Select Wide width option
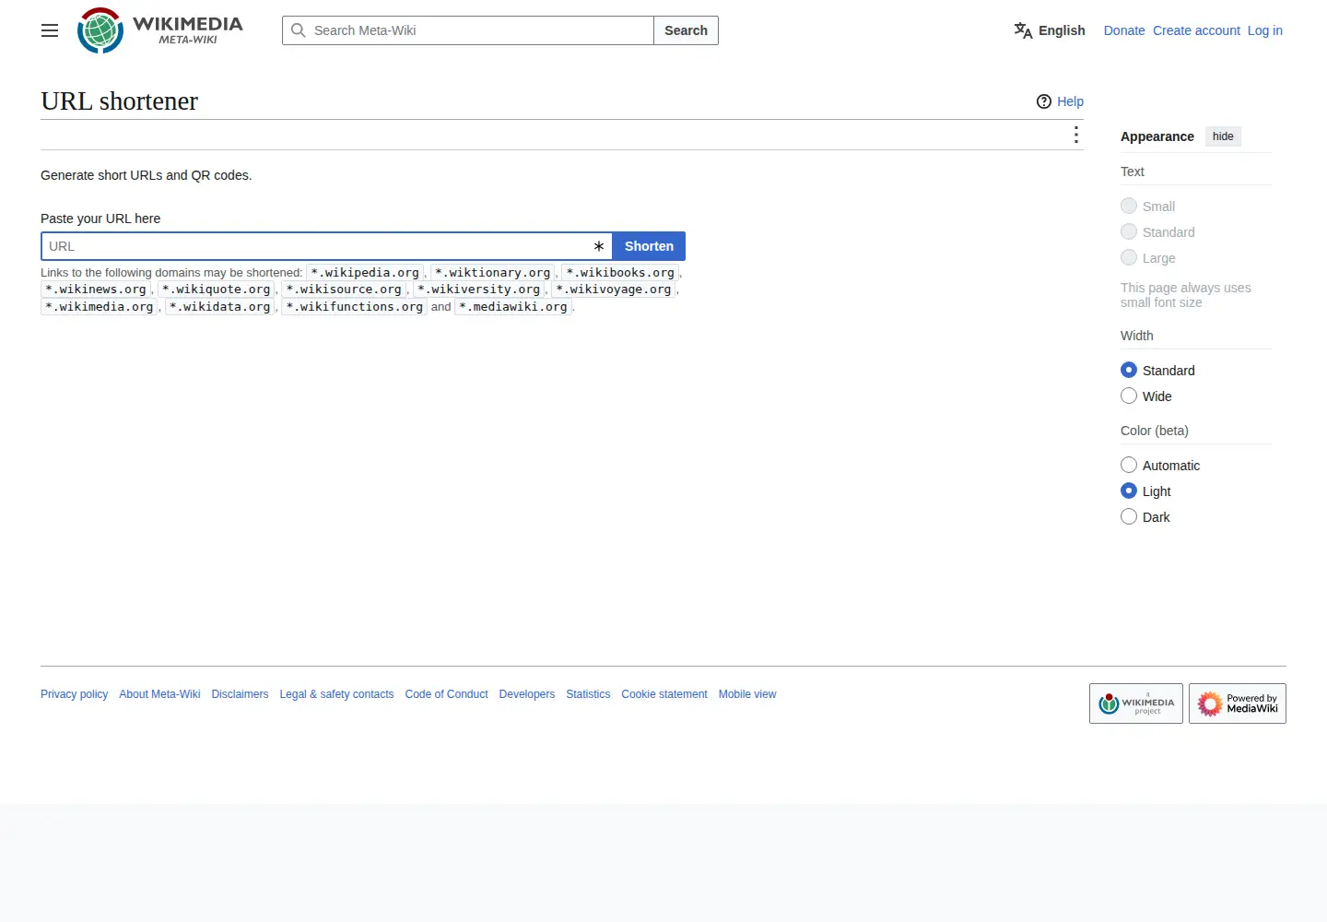Viewport: 1327px width, 922px height. click(x=1129, y=396)
